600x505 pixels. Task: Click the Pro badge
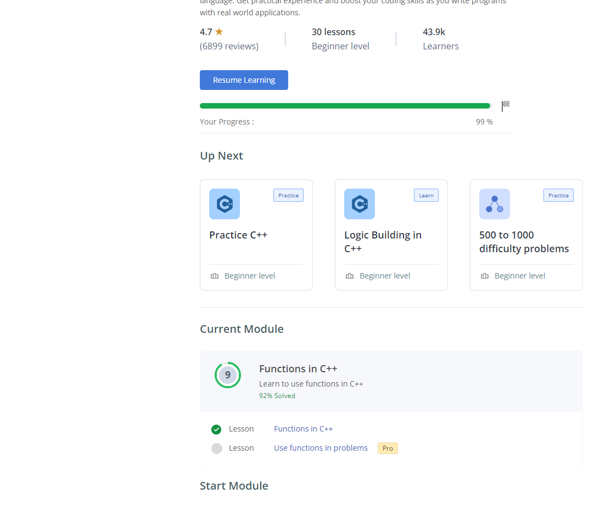coord(388,449)
